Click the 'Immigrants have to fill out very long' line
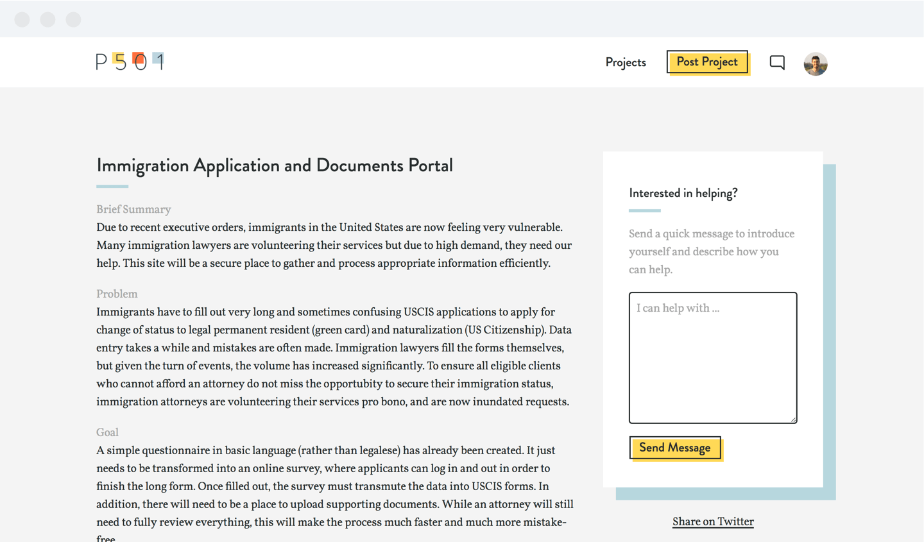 coord(325,312)
